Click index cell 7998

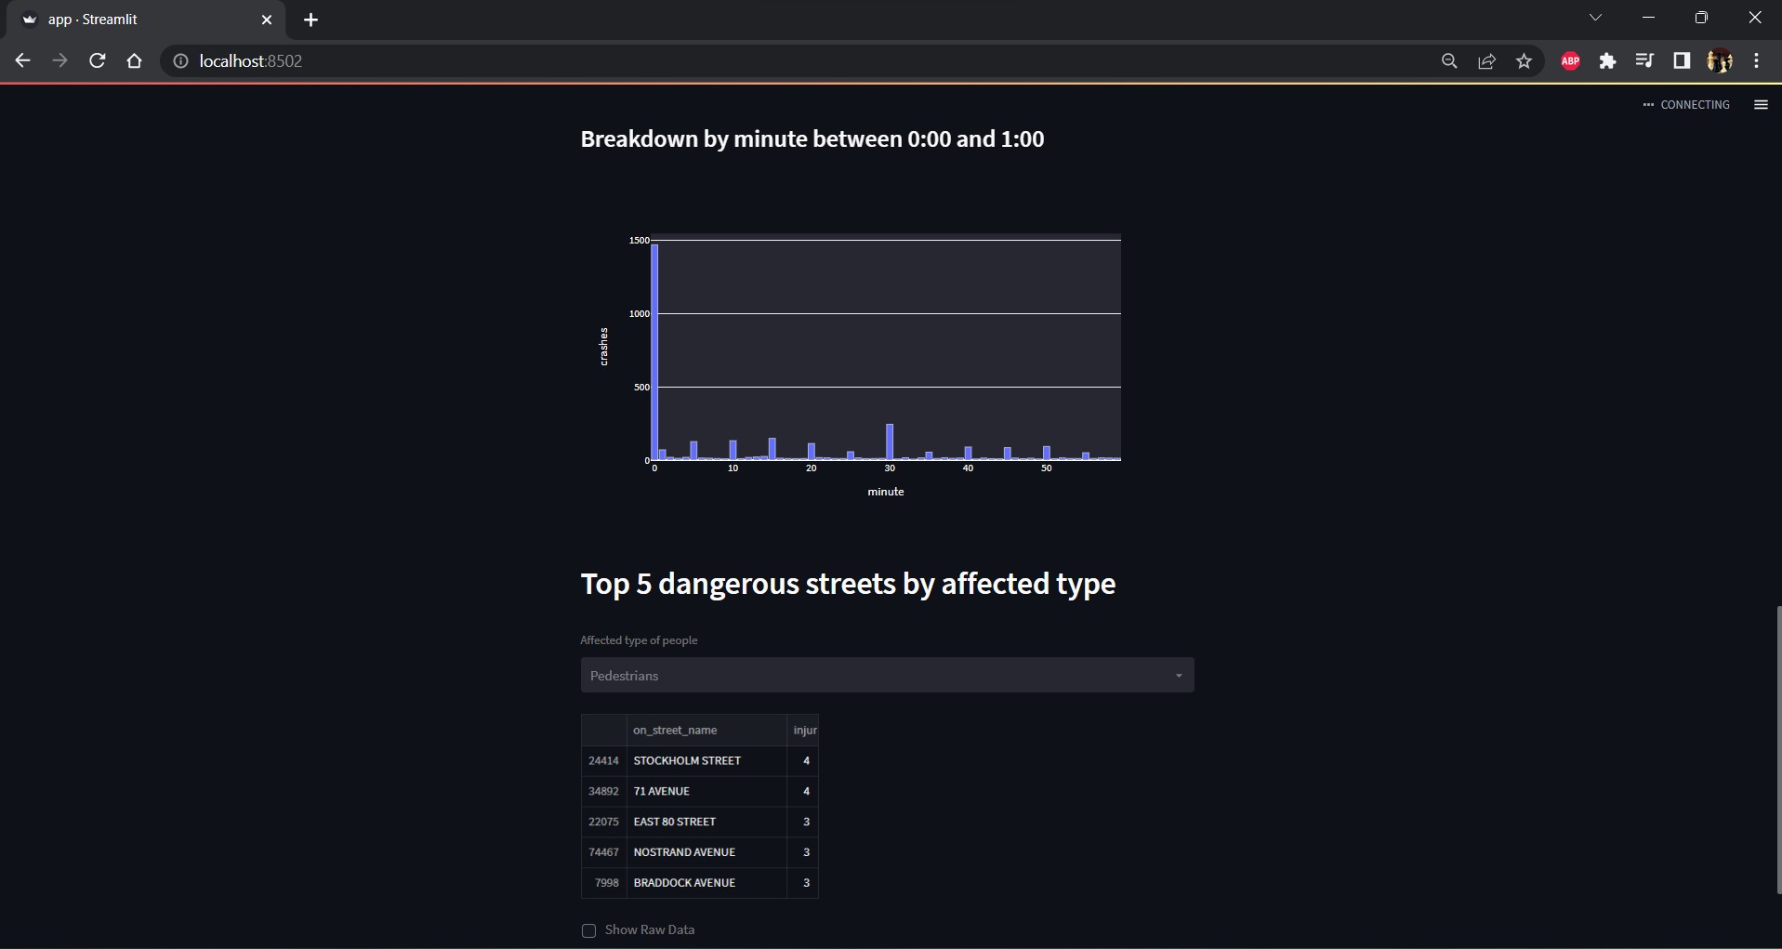click(x=603, y=883)
